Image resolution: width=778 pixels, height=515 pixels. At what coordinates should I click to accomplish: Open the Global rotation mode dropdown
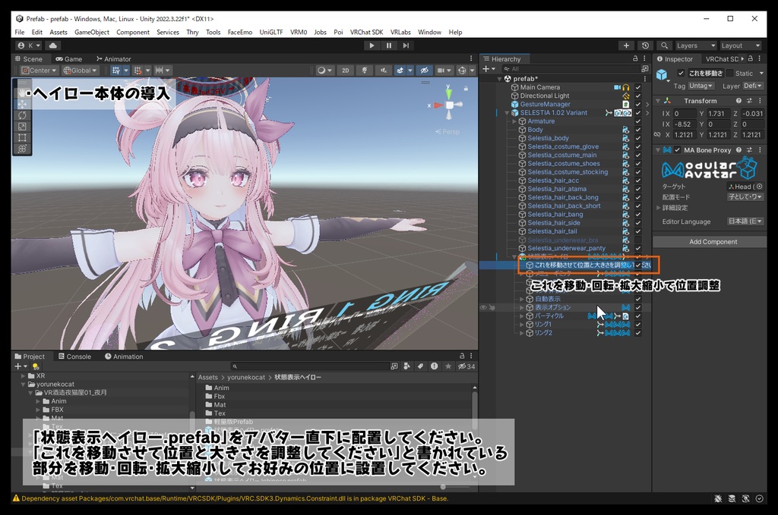(x=80, y=71)
